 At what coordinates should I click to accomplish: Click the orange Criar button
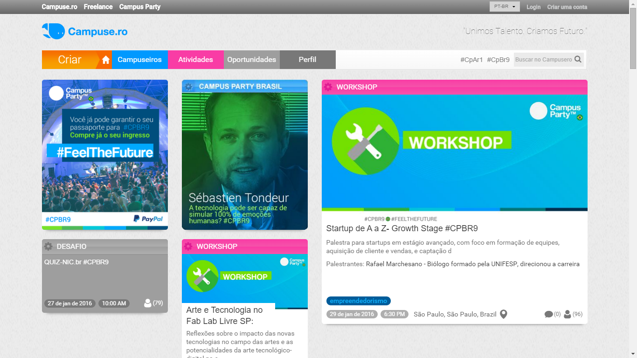coord(70,60)
